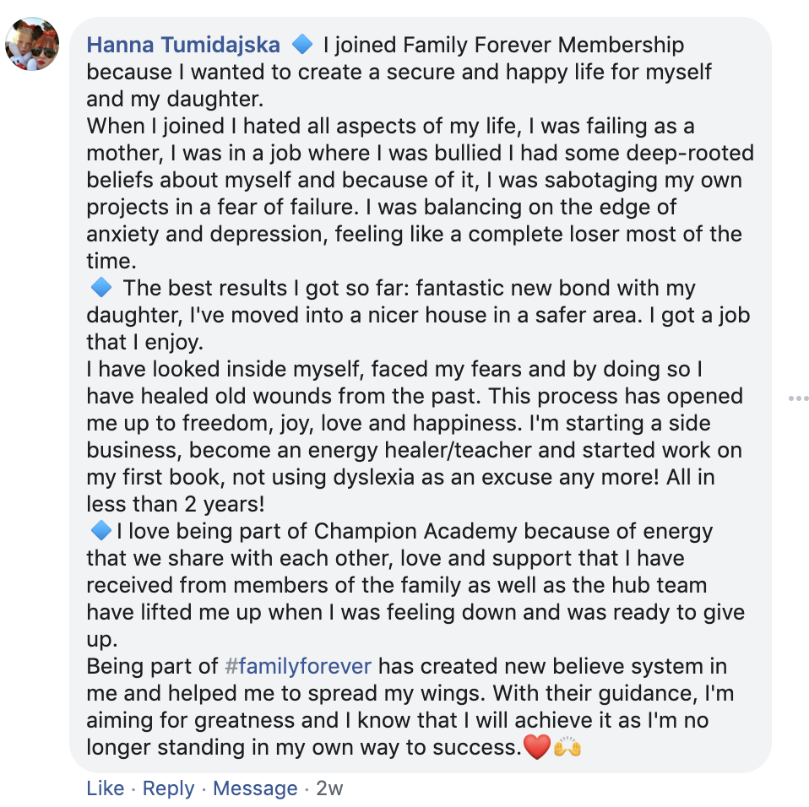
Task: Click the red heart emoji
Action: click(x=537, y=747)
